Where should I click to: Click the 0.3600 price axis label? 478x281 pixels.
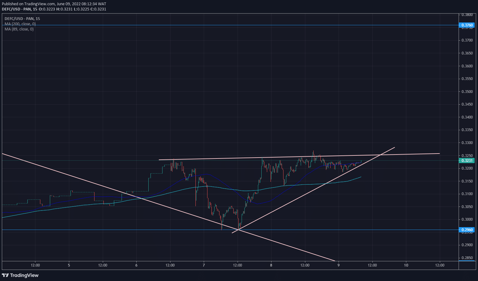coord(467,66)
